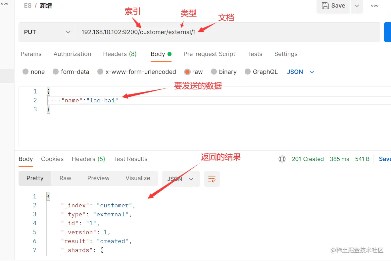391x261 pixels.
Task: Click the 新增 request name
Action: pos(46,6)
